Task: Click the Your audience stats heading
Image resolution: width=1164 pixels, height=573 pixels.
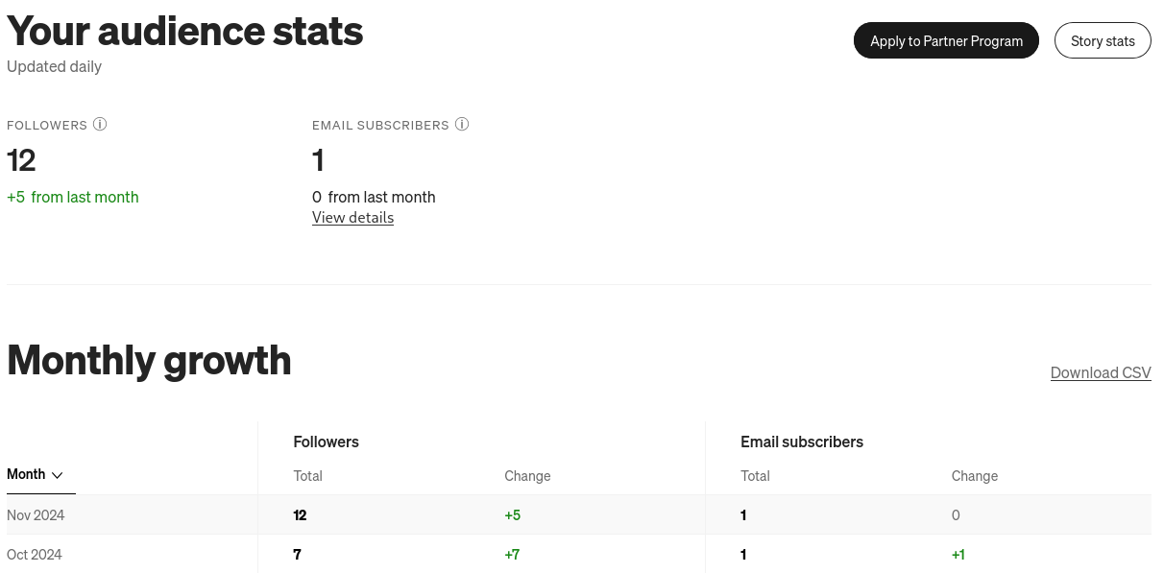Action: 185,31
